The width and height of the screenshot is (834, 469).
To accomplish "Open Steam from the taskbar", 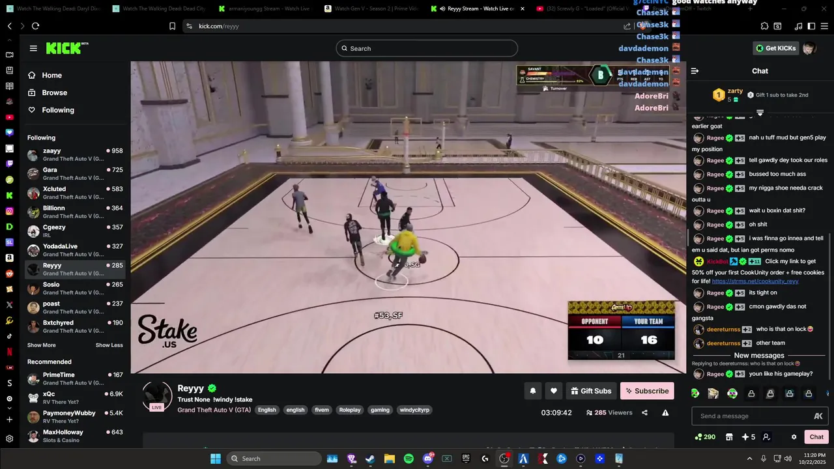I will point(370,459).
